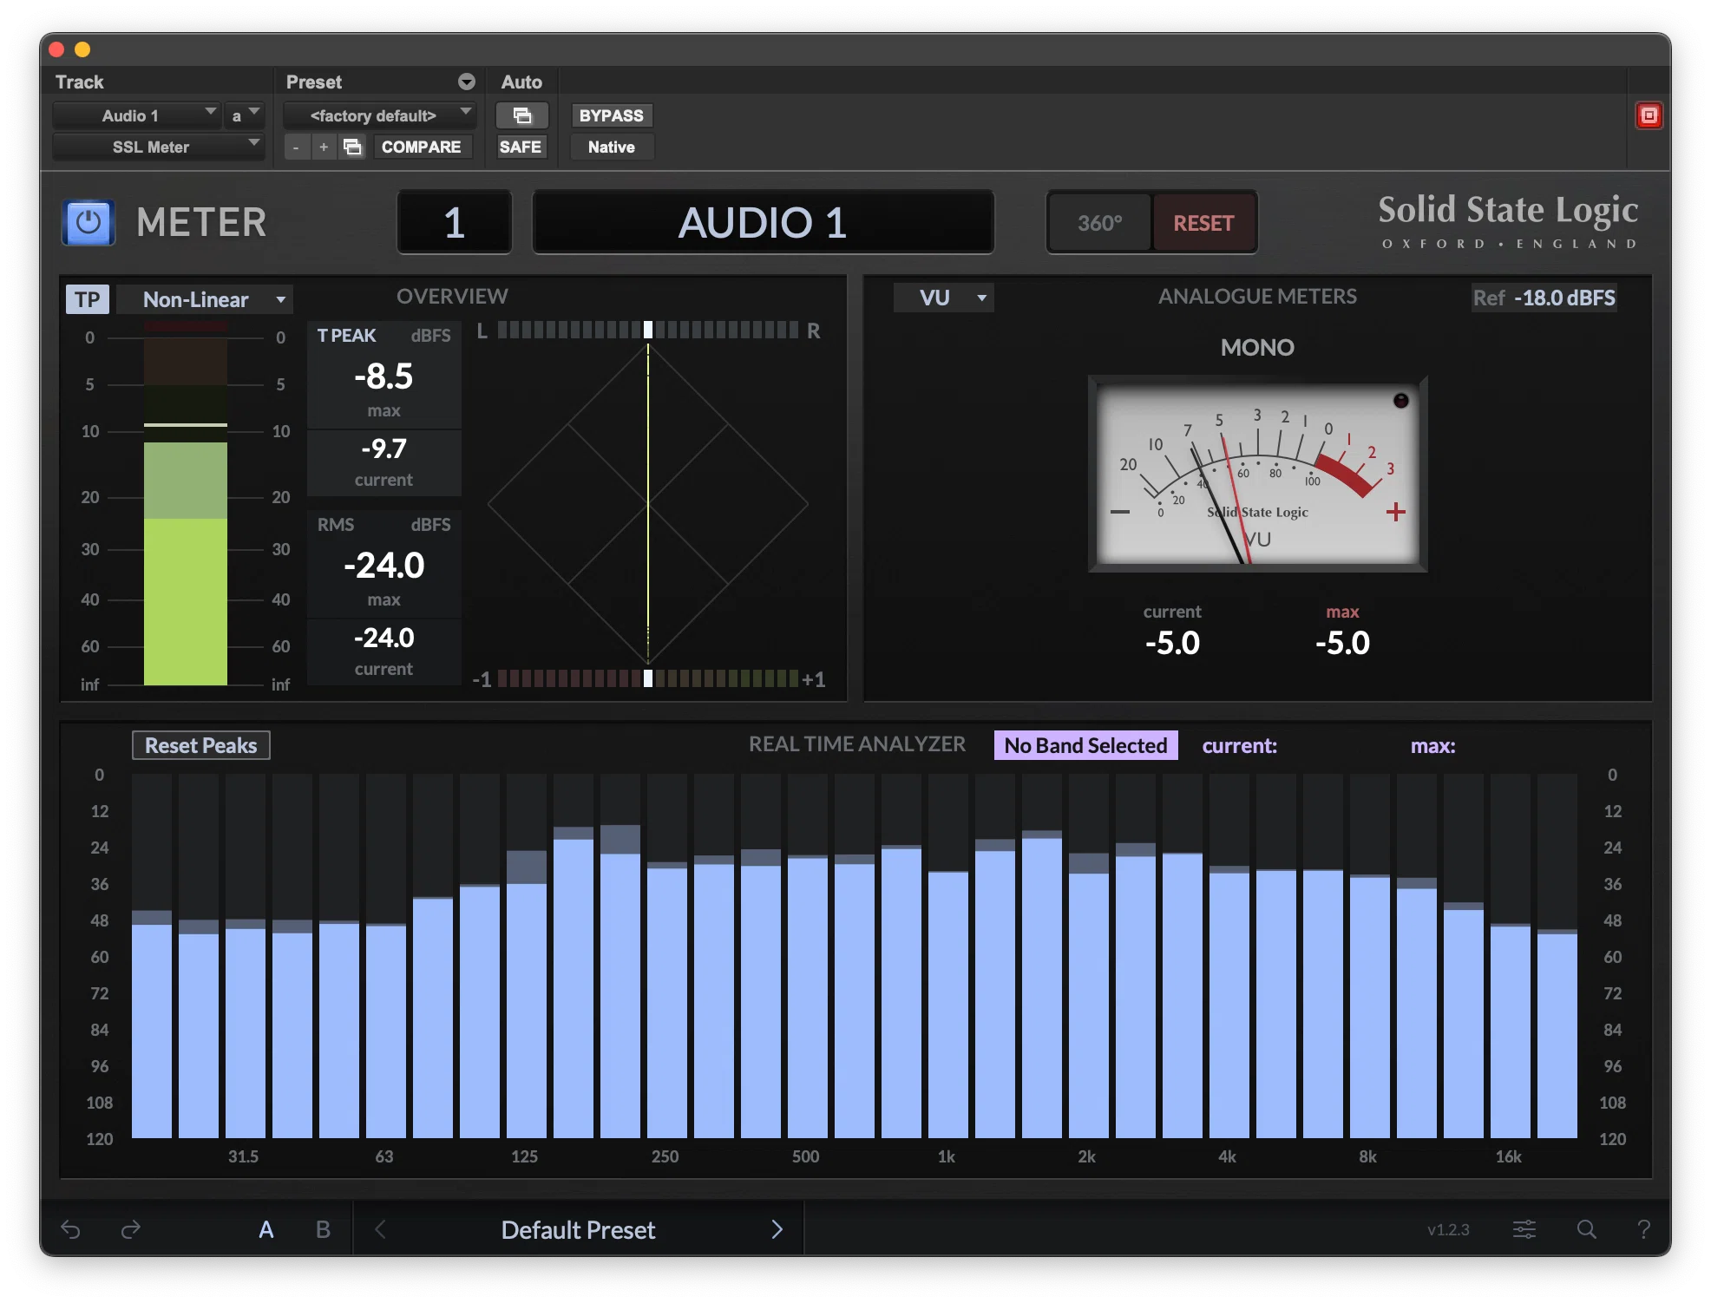Toggle the COMPARE button
The width and height of the screenshot is (1711, 1303).
[x=422, y=147]
